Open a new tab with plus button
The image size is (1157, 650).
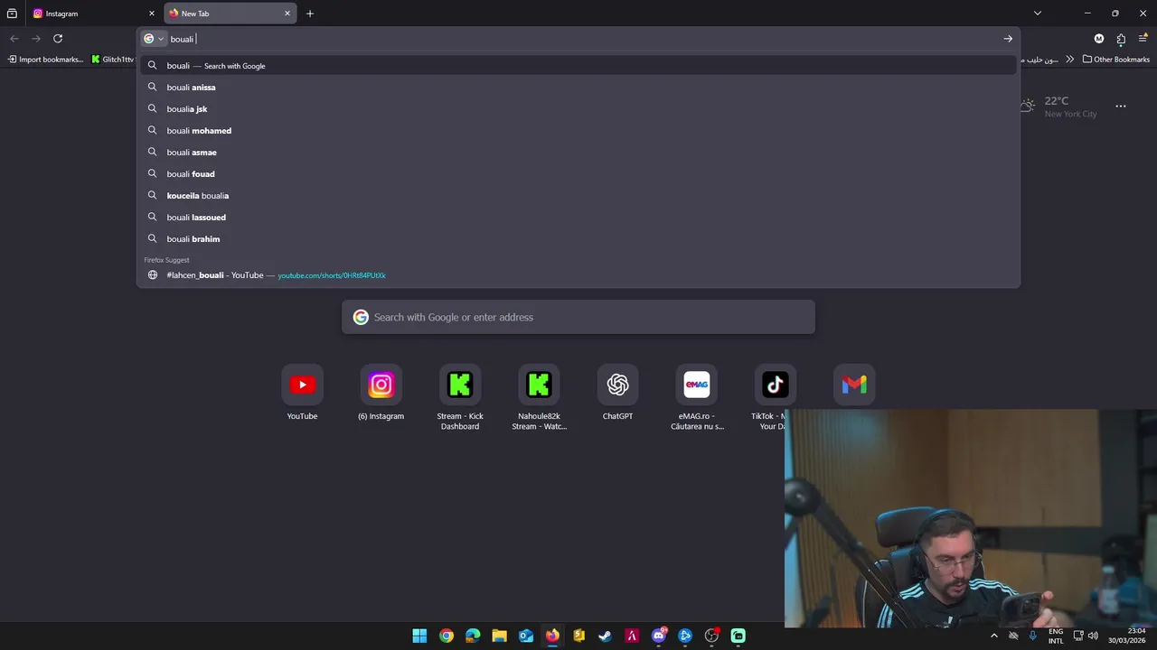[310, 14]
